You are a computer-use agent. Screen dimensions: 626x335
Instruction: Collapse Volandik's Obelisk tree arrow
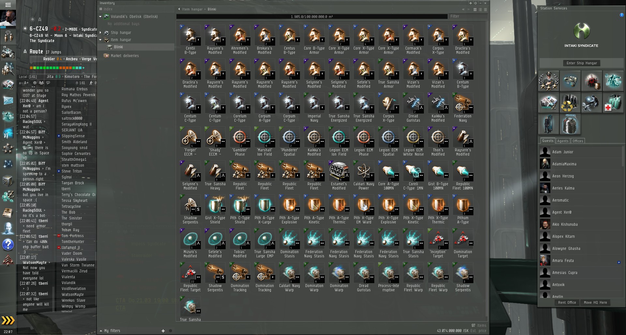tap(100, 17)
